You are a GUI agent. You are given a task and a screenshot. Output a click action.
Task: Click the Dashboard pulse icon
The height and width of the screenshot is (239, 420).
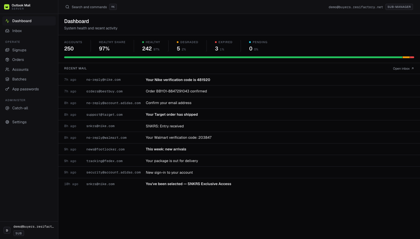point(7,21)
